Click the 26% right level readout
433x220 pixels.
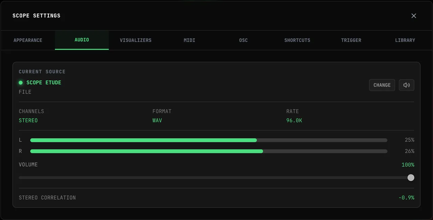(x=409, y=151)
